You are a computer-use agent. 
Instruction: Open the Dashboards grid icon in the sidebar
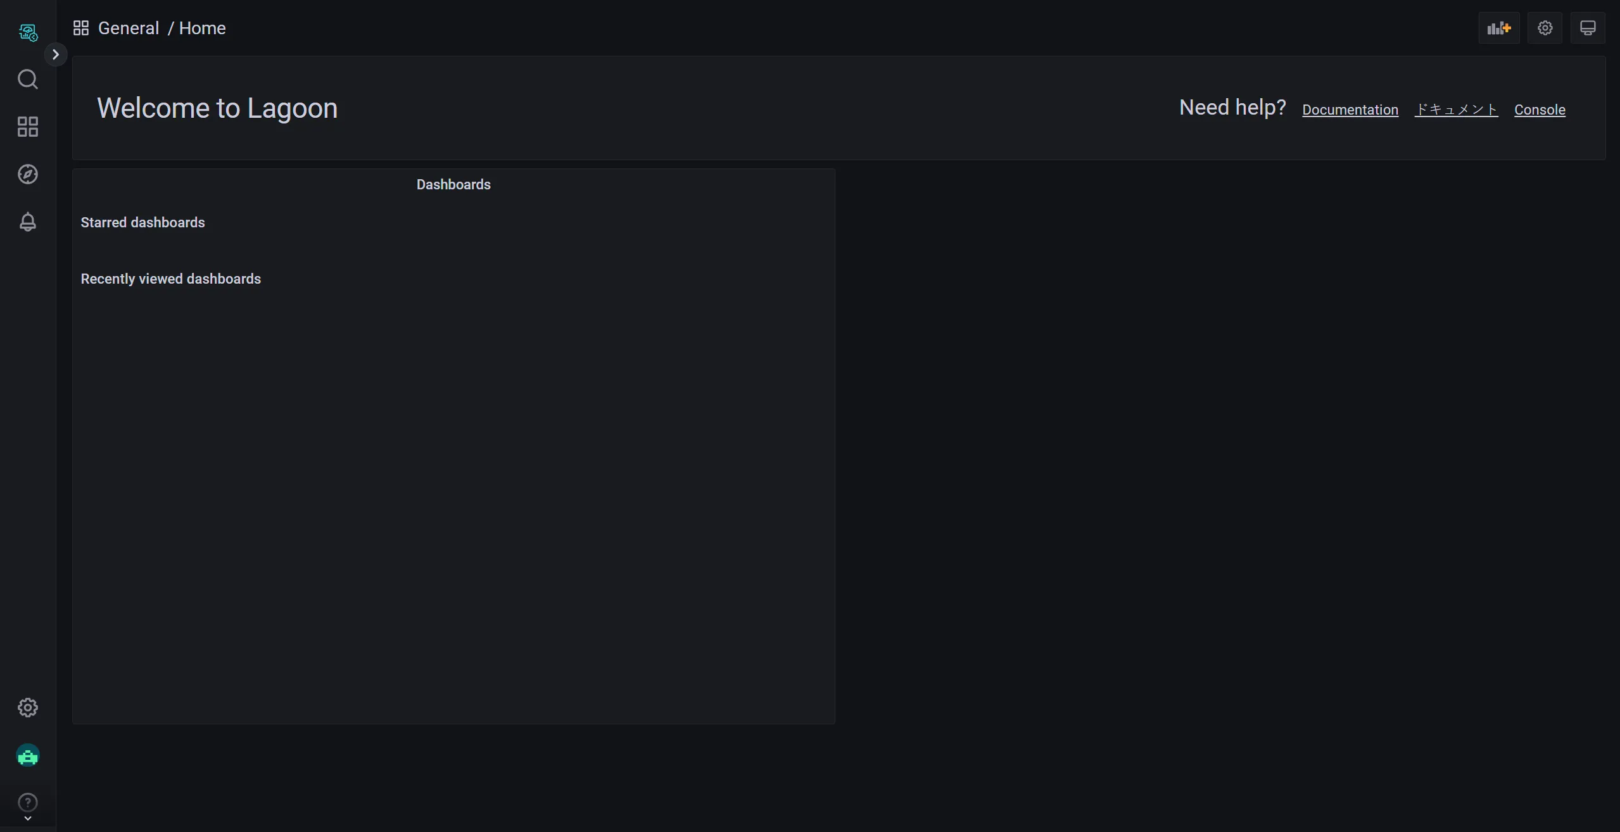(x=28, y=127)
